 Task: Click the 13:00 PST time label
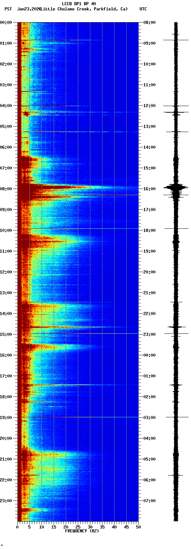tap(6, 293)
